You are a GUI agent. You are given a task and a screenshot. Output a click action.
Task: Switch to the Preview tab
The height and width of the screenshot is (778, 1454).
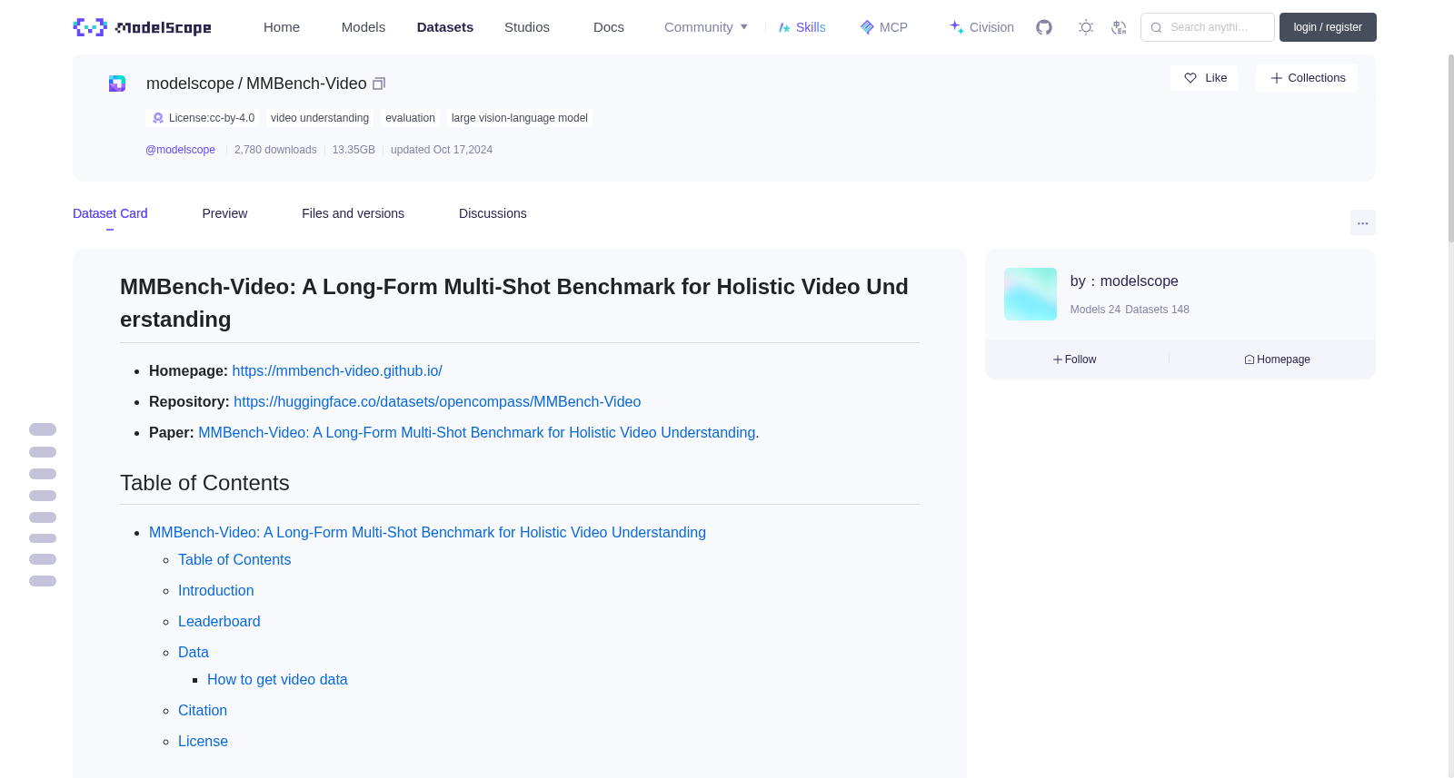(x=224, y=213)
